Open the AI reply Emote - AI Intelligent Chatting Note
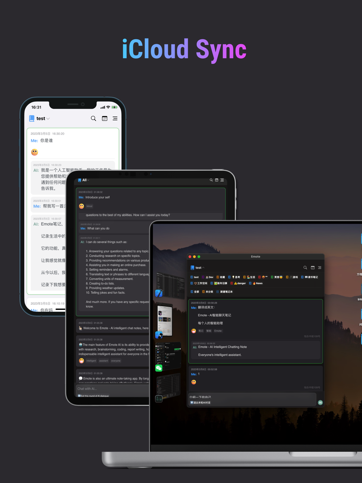The image size is (362, 483). tap(255, 350)
